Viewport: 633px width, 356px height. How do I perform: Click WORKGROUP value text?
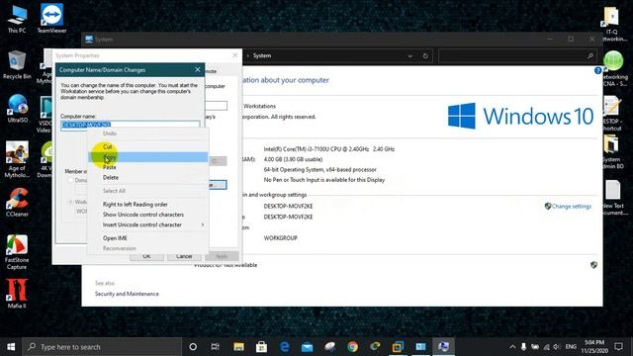[x=281, y=238]
